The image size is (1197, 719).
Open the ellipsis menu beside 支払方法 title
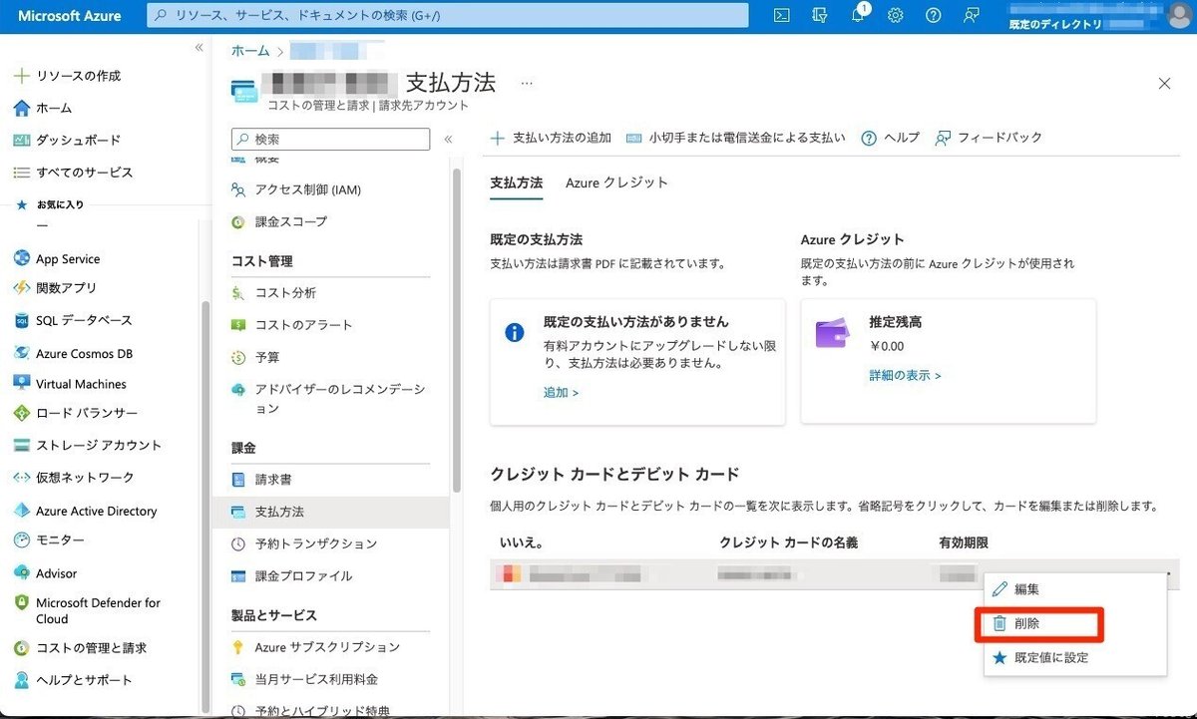point(527,83)
